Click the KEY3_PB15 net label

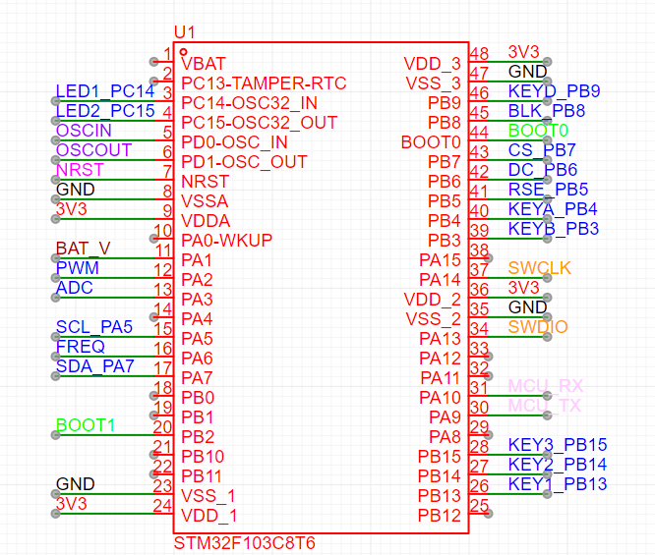click(x=558, y=445)
